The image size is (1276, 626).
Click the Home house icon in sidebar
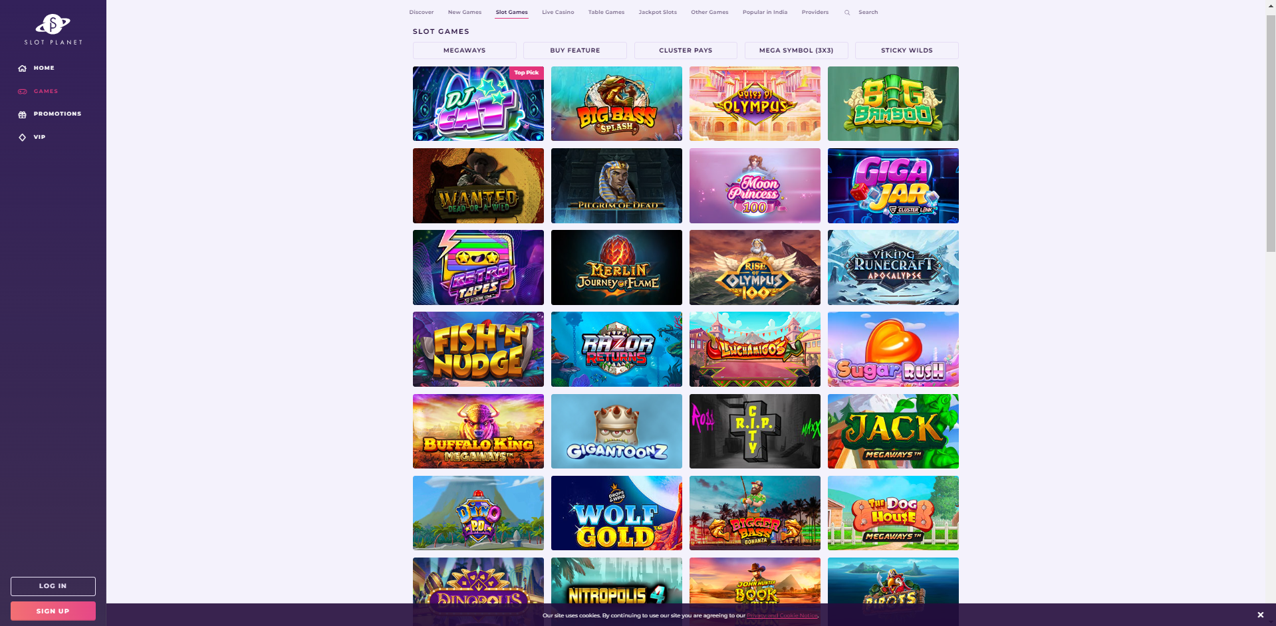23,68
